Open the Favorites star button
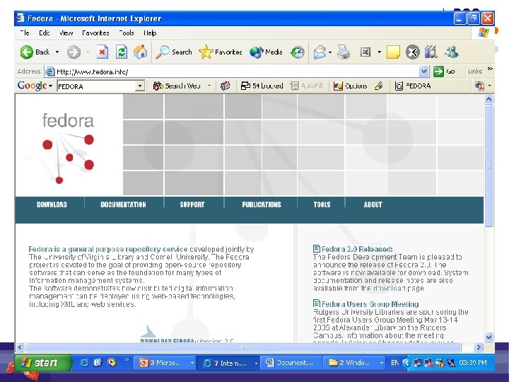 [221, 52]
